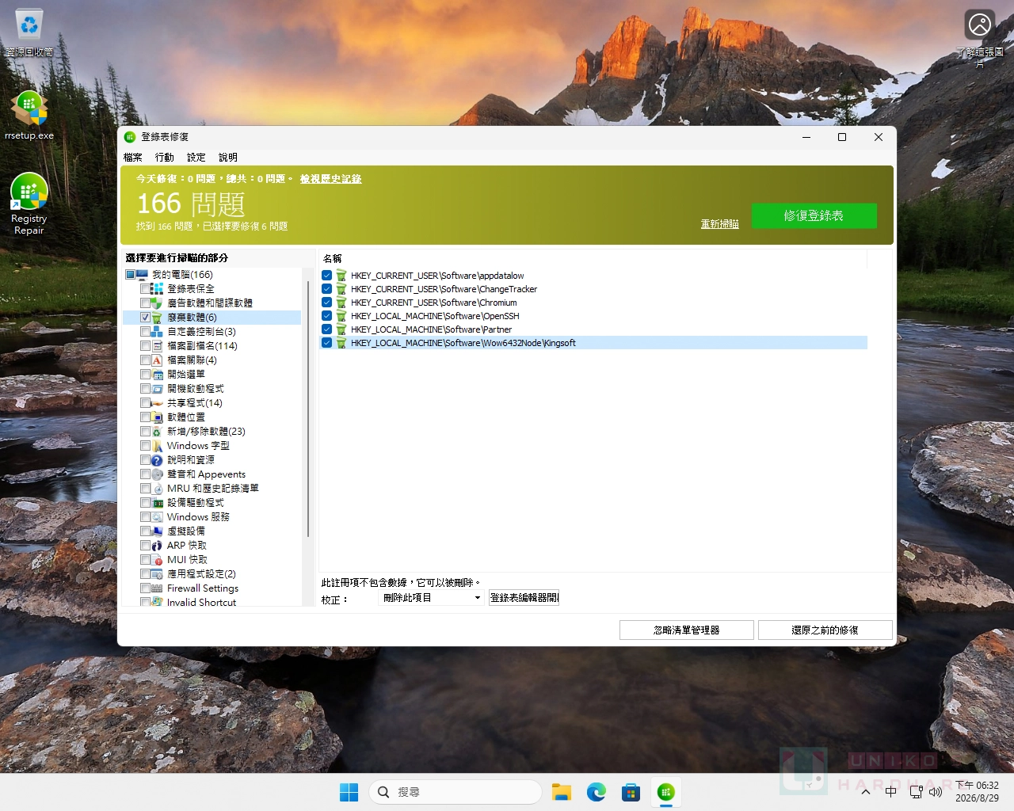Click the 忽略清單管理器 button
Screen dimensions: 1014x811
coord(687,630)
